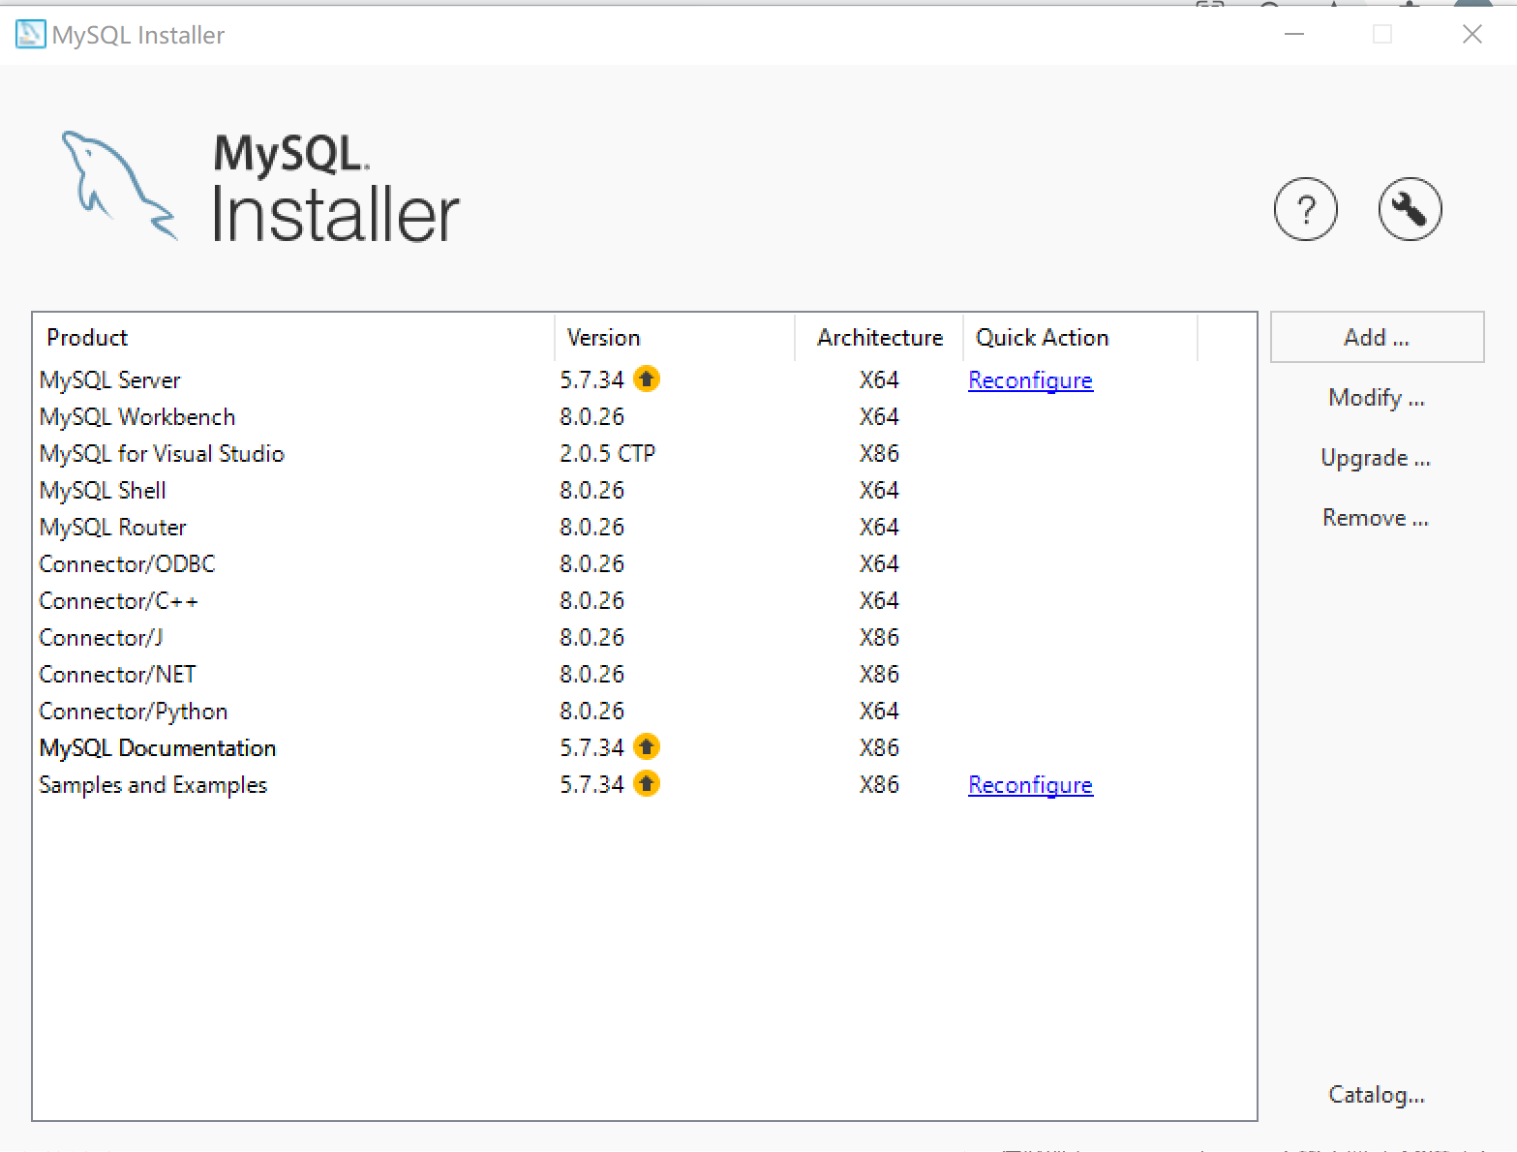1517x1152 pixels.
Task: Click version 8.0.26 of MySQL Shell
Action: pyautogui.click(x=592, y=491)
